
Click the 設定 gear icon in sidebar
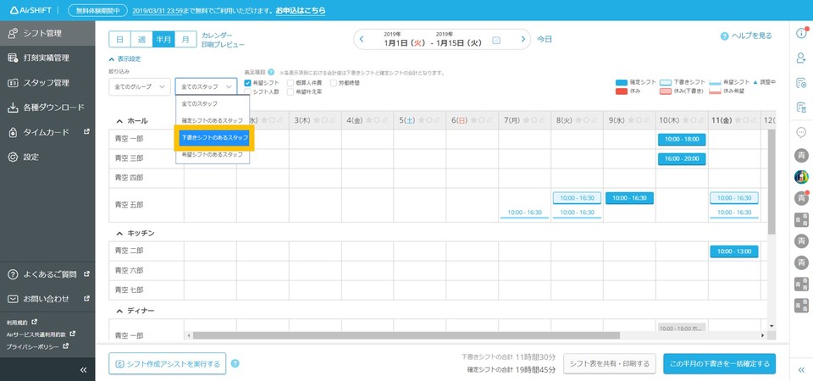point(13,157)
